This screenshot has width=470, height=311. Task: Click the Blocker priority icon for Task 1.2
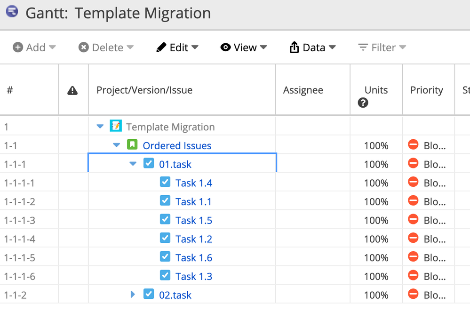coord(413,238)
